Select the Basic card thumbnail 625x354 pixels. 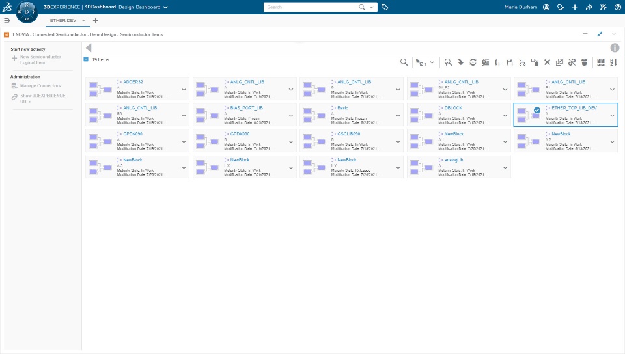(x=314, y=115)
